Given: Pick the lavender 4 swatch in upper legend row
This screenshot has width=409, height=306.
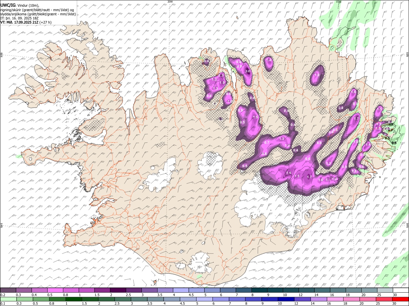Looking at the screenshot, I should (181, 290).
